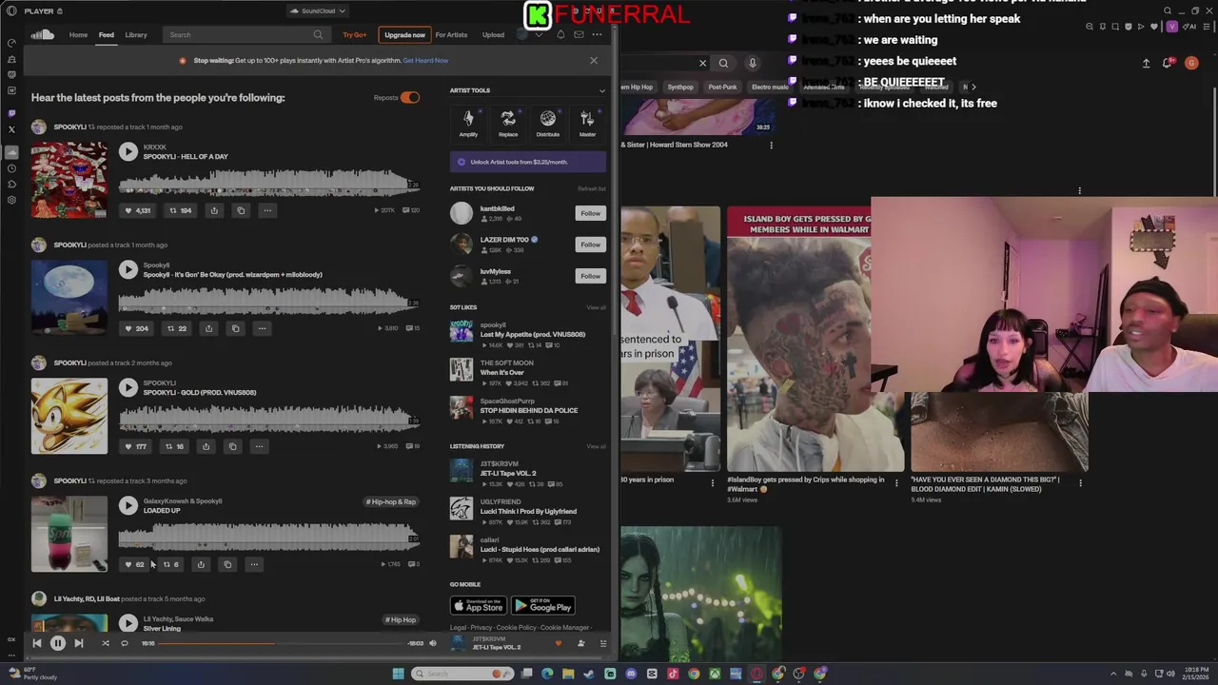The width and height of the screenshot is (1218, 685).
Task: Open the next-up queue list
Action: click(x=602, y=644)
